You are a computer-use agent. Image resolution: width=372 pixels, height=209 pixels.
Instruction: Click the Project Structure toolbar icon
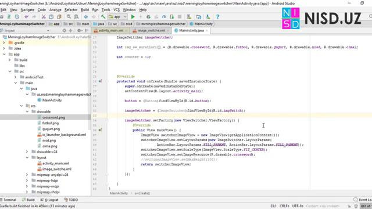click(199, 17)
